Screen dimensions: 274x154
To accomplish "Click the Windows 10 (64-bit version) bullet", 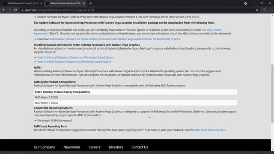I will point(54,121).
